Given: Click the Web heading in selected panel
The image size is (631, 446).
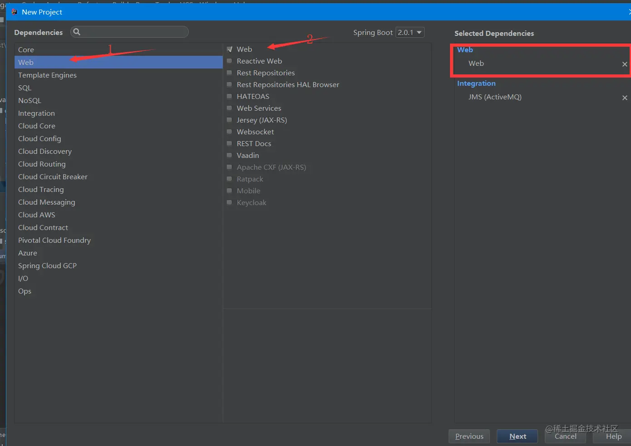Looking at the screenshot, I should point(465,50).
